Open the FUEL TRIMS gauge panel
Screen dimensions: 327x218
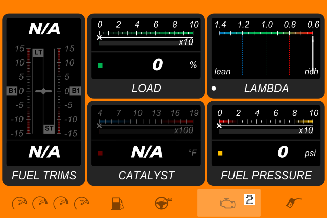[44, 176]
